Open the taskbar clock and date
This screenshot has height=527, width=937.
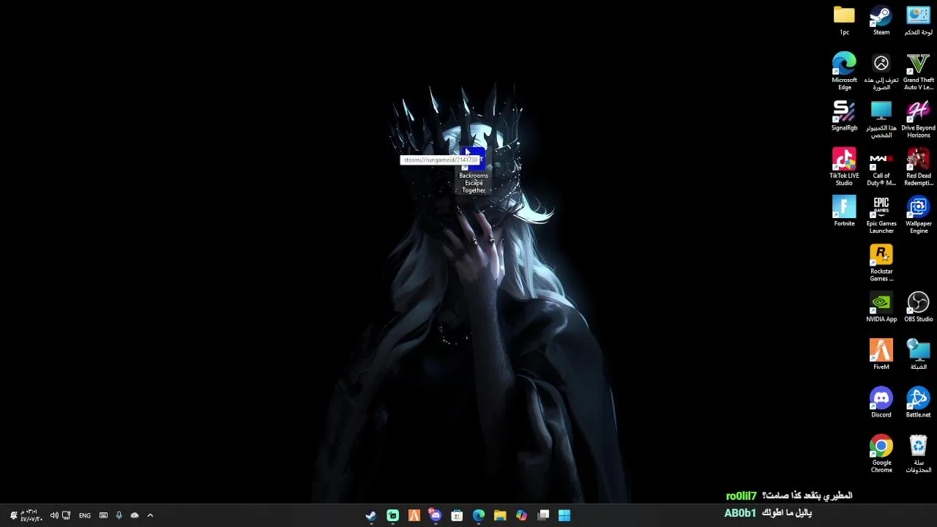coord(30,515)
